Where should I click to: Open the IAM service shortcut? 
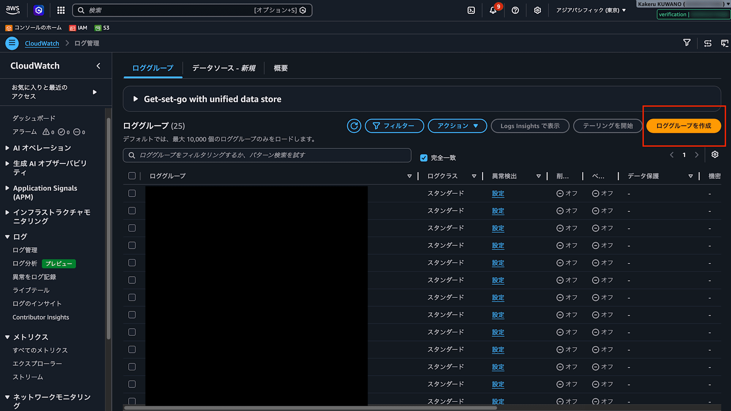[x=78, y=28]
